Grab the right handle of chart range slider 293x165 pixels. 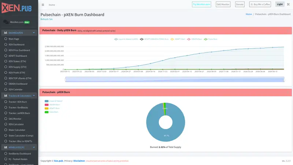[284, 80]
